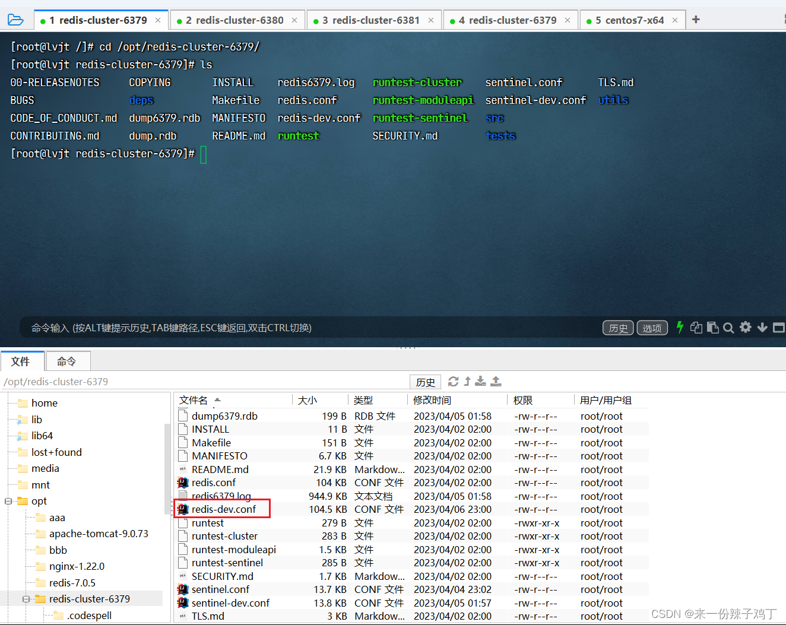Image resolution: width=786 pixels, height=625 pixels.
Task: Select MANIFESTO file row
Action: click(x=413, y=456)
